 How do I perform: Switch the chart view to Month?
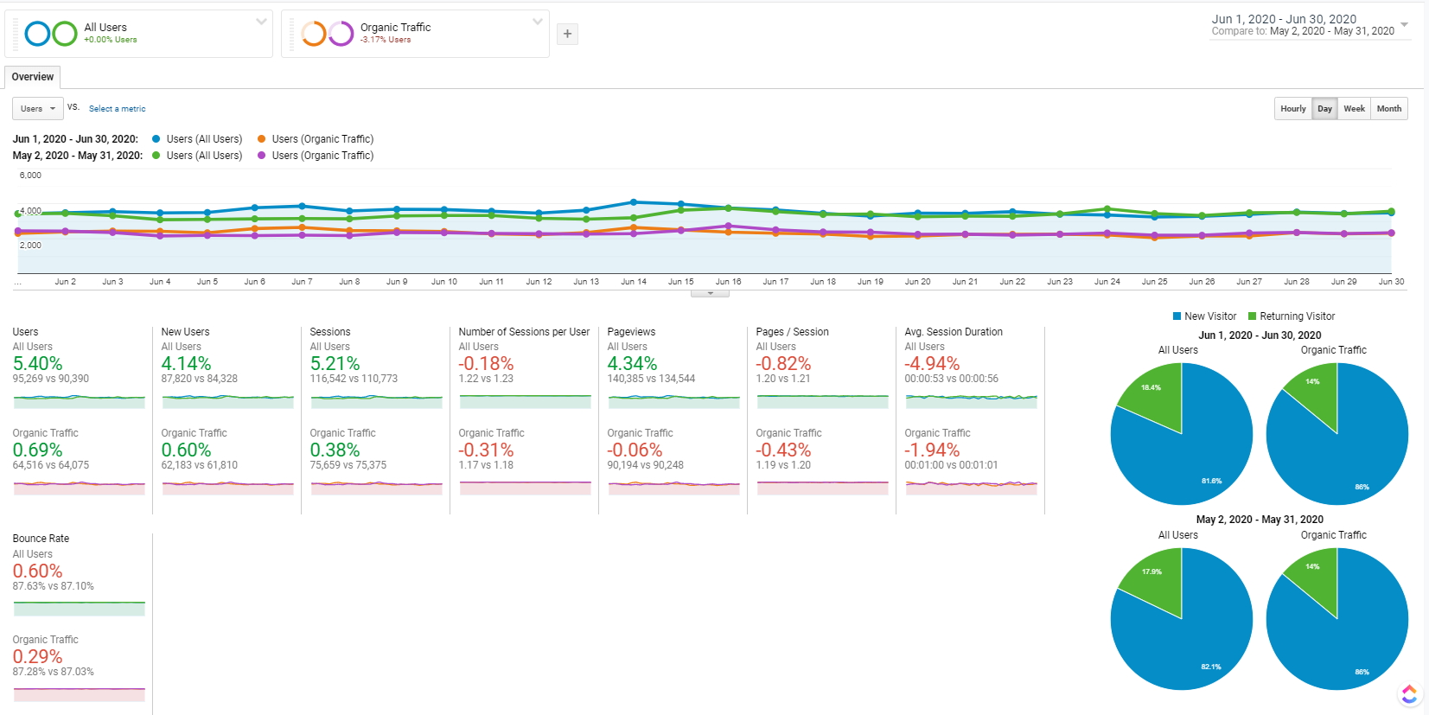1388,109
